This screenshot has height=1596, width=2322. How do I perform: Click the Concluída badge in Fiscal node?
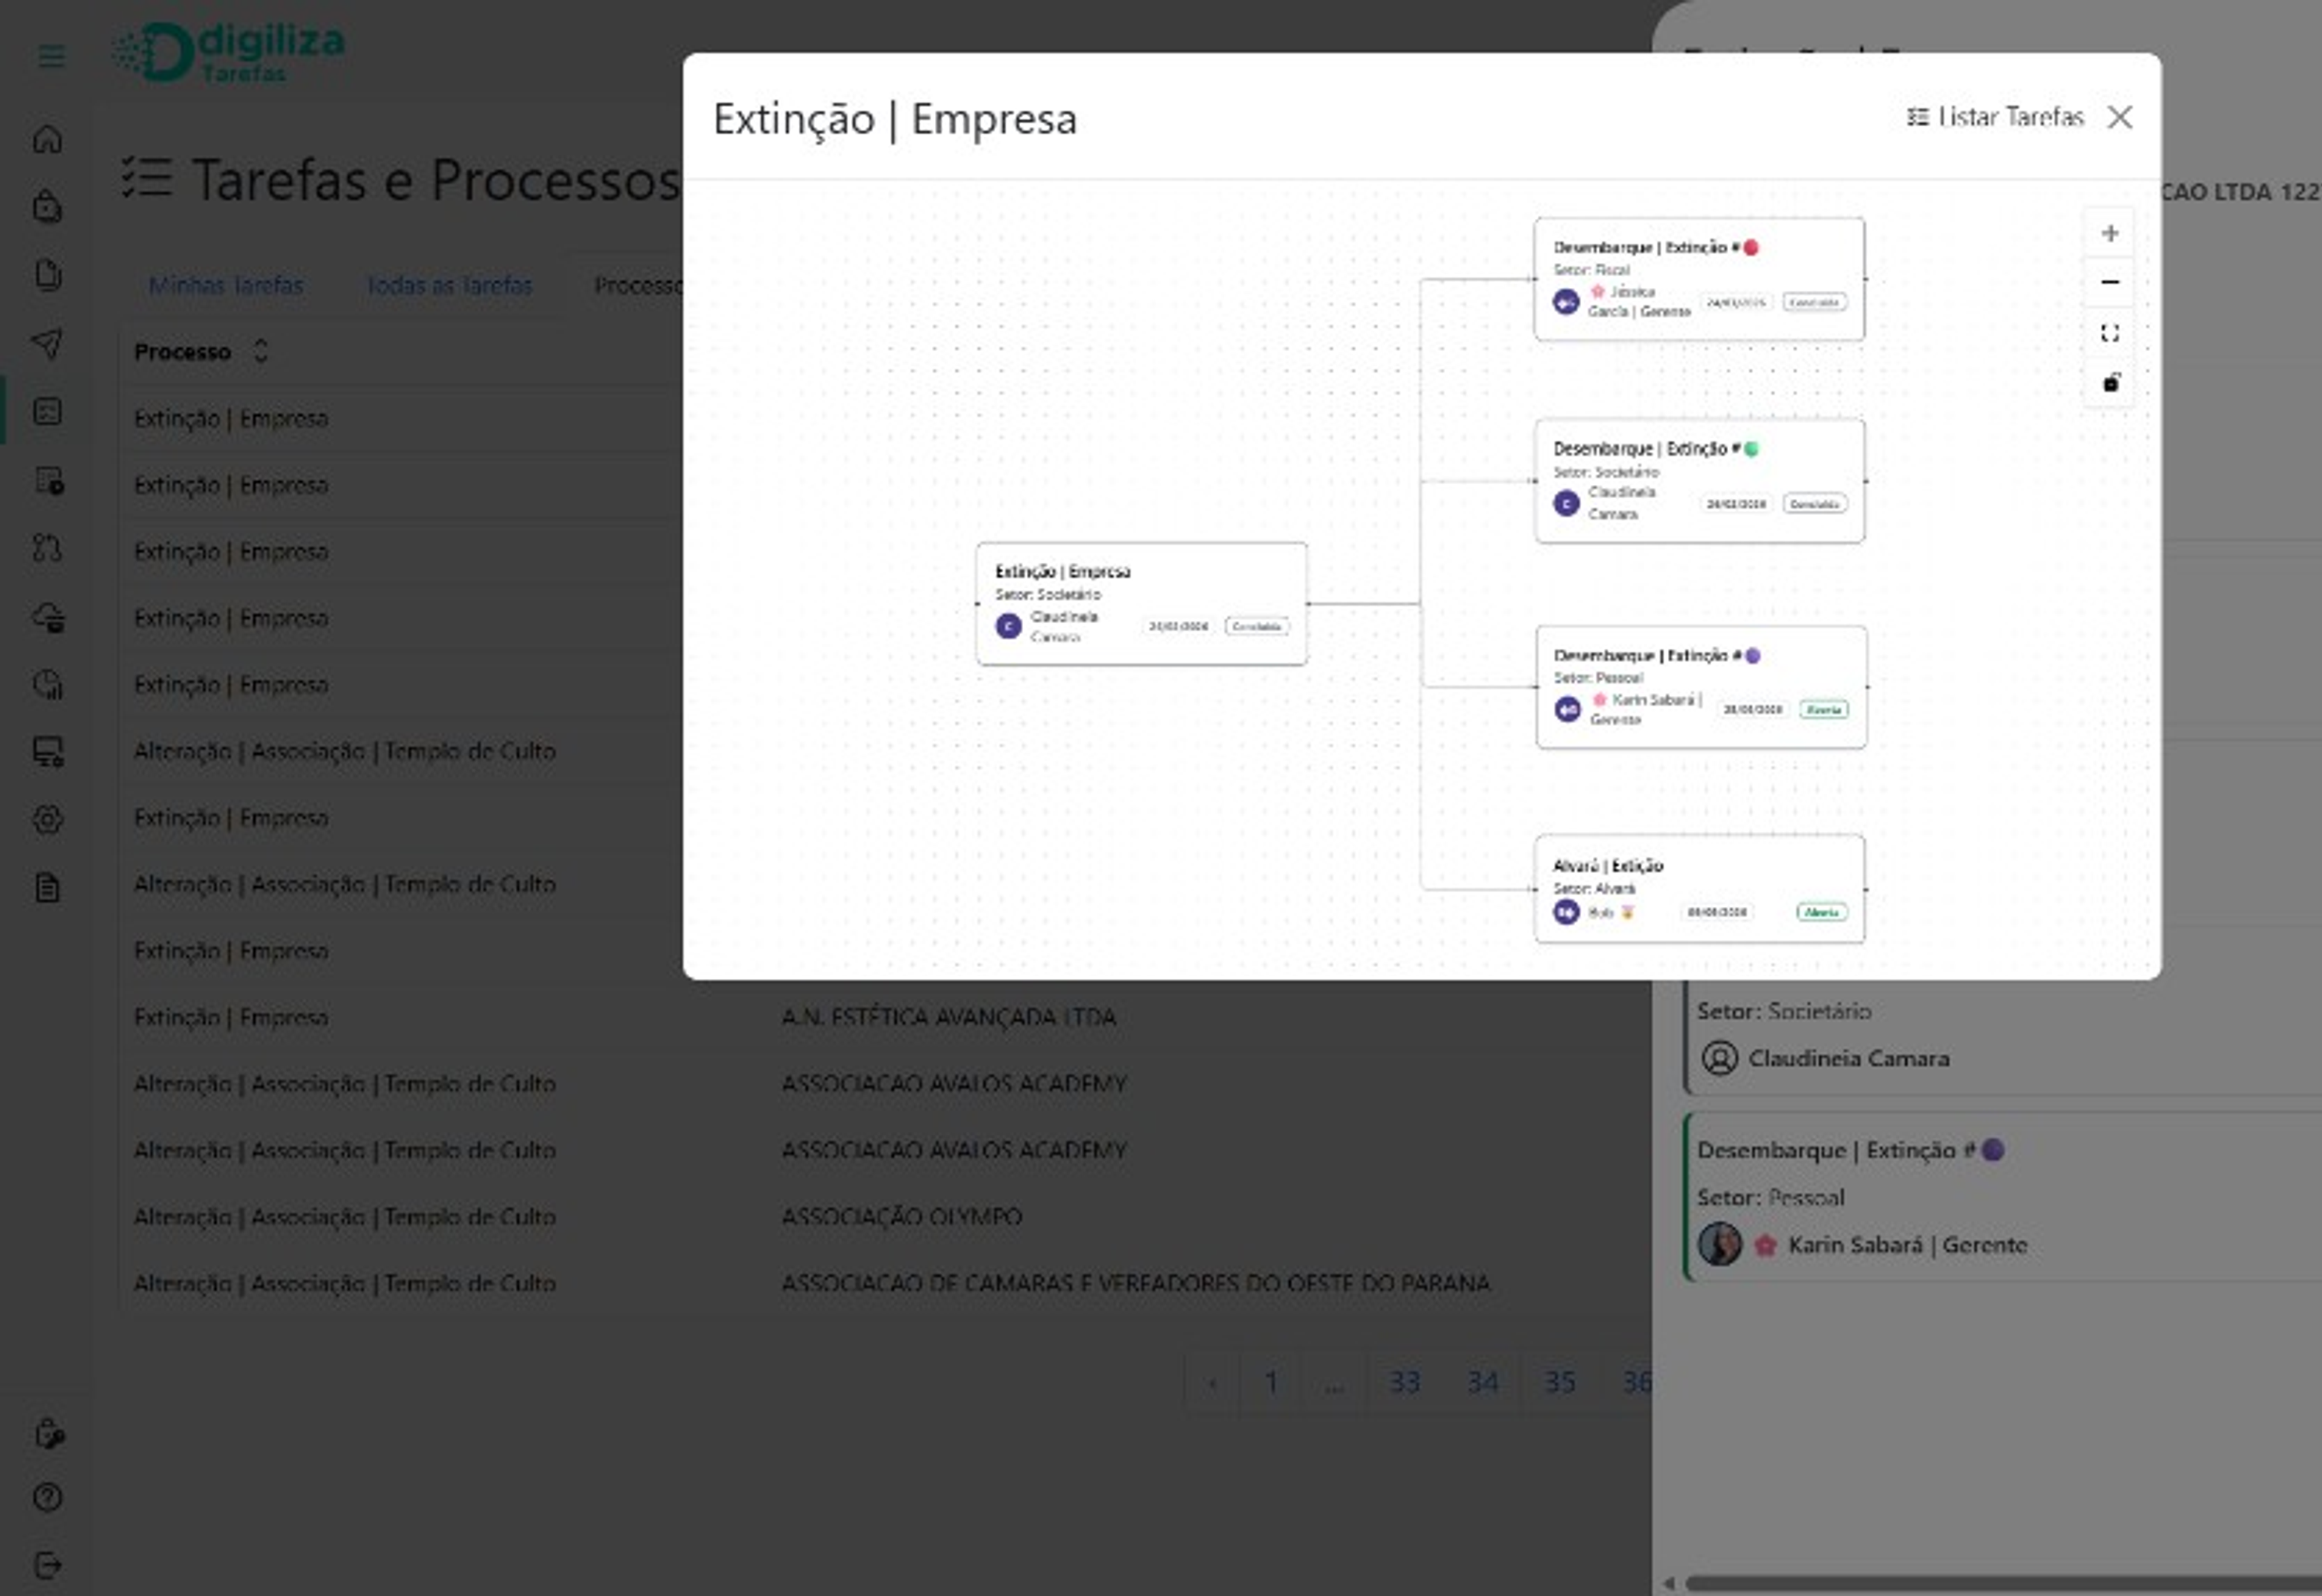coord(1814,302)
